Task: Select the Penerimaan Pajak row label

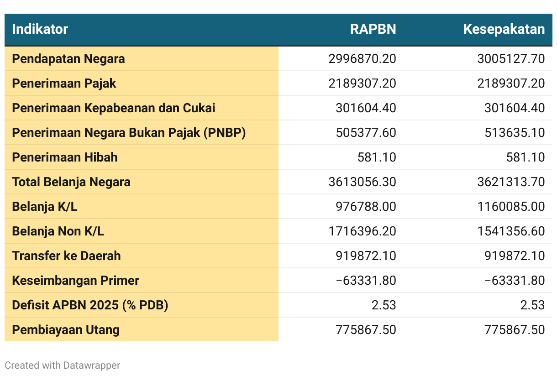Action: click(64, 84)
